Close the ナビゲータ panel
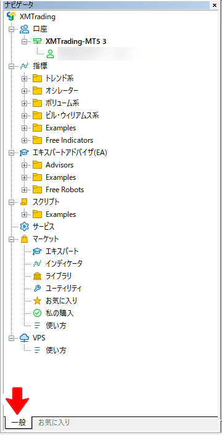Image resolution: width=222 pixels, height=435 pixels. [x=215, y=5]
